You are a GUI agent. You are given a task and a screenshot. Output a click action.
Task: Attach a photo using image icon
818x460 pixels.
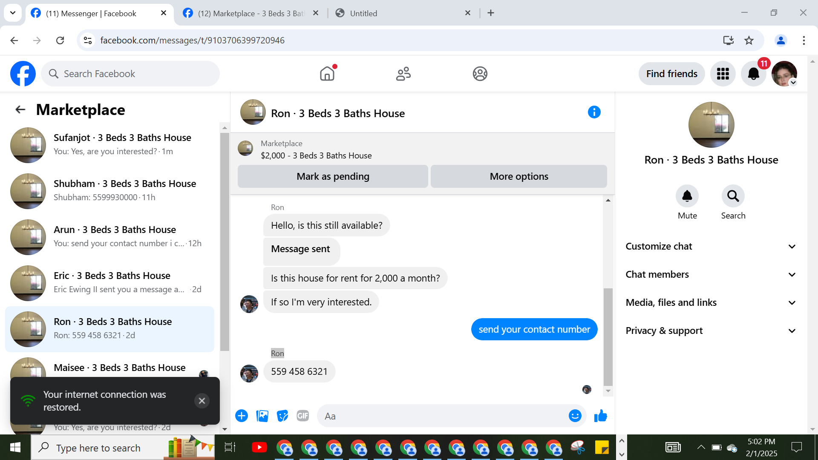262,416
